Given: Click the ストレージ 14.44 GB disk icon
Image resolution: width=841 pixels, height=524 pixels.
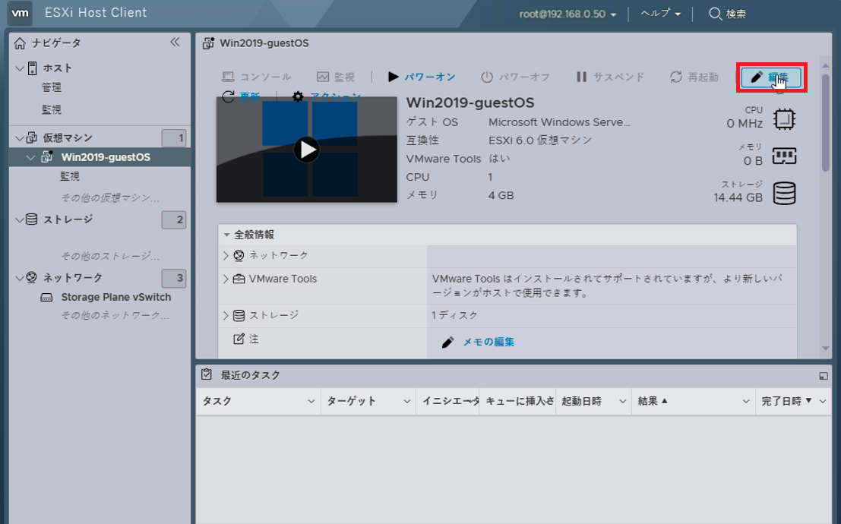Looking at the screenshot, I should [784, 193].
